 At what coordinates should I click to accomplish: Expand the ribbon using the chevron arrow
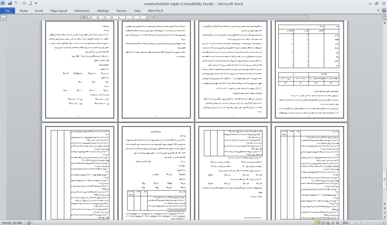coord(378,11)
